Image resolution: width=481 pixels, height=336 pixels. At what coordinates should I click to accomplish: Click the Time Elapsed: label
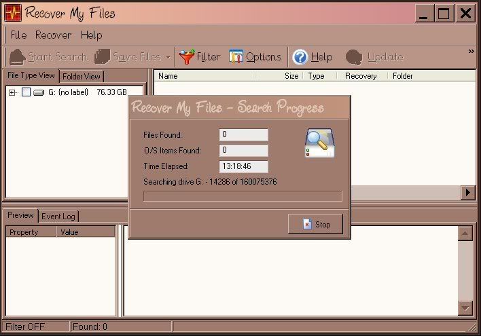[x=166, y=166]
